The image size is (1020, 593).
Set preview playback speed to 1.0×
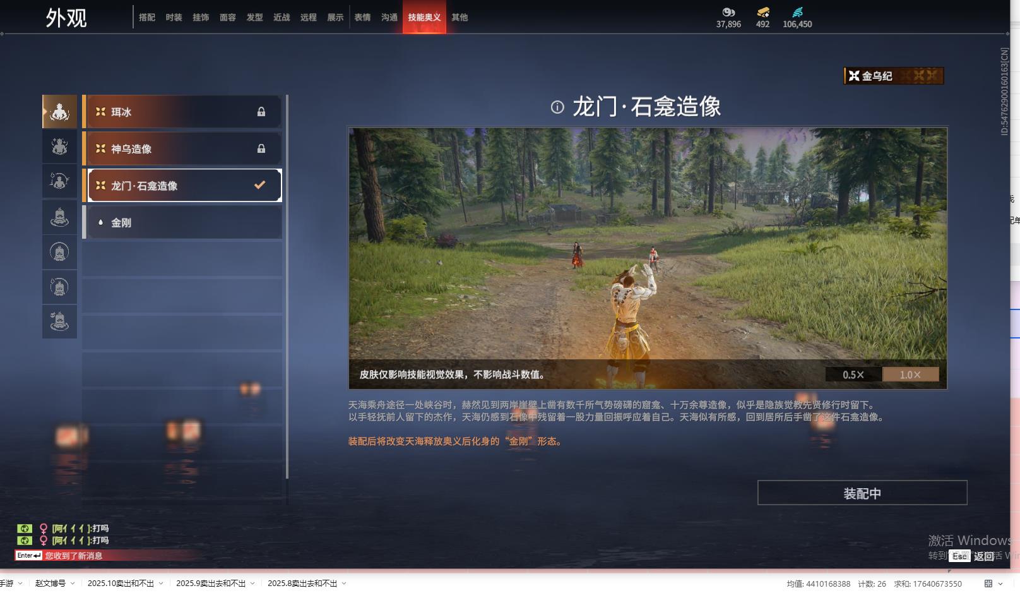910,374
